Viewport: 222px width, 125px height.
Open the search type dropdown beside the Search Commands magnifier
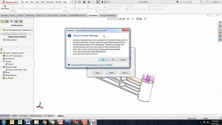(x=204, y=2)
